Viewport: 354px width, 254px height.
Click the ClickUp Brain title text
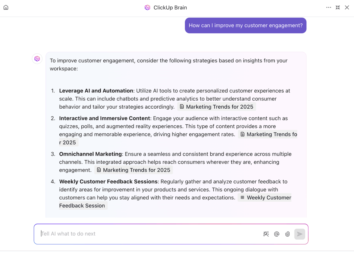coord(170,7)
